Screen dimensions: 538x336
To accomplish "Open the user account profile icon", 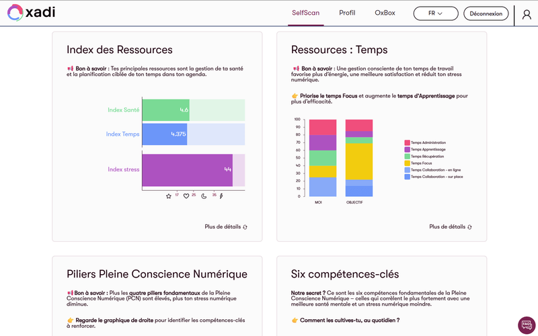I will click(x=526, y=14).
